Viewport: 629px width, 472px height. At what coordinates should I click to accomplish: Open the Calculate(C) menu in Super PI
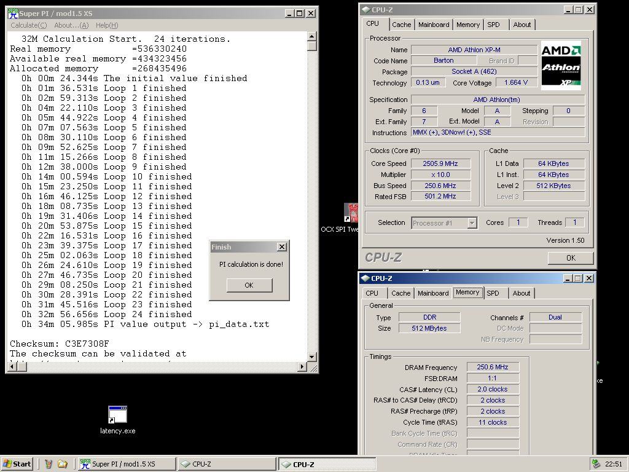pos(28,25)
